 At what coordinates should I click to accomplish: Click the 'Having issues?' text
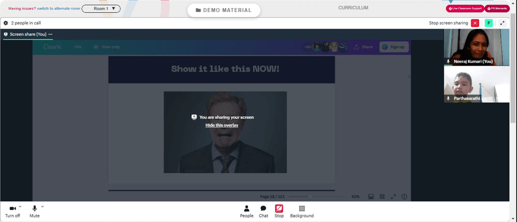(x=22, y=9)
